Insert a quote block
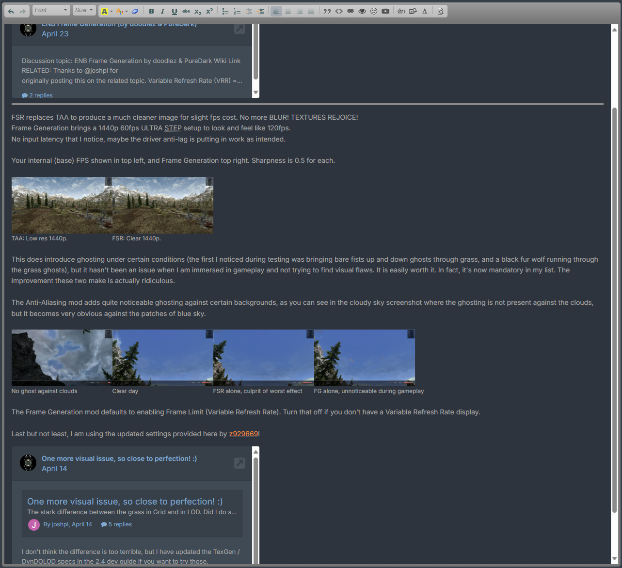 (x=327, y=11)
